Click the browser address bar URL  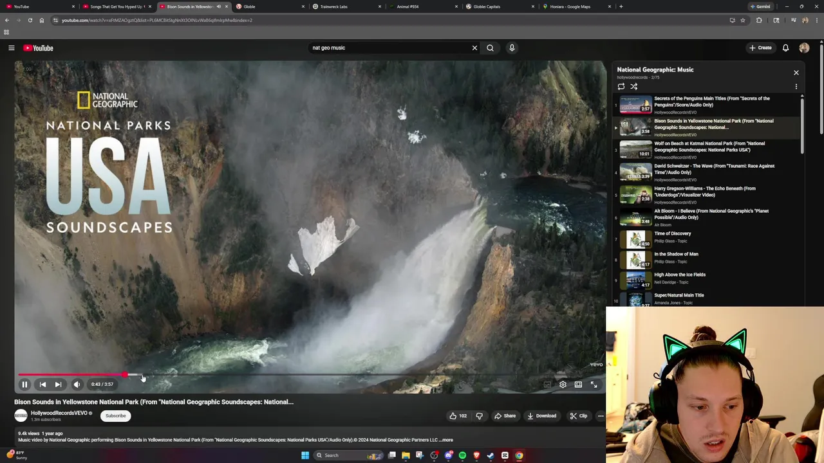tap(156, 20)
